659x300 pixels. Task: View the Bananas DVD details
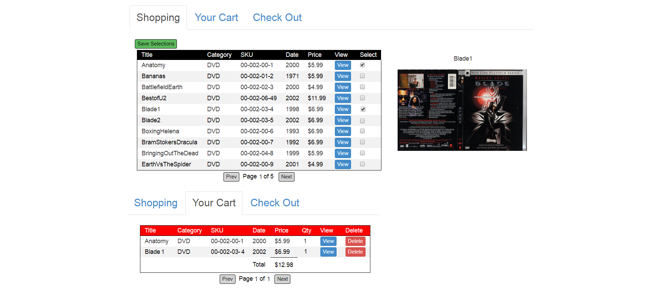[343, 76]
